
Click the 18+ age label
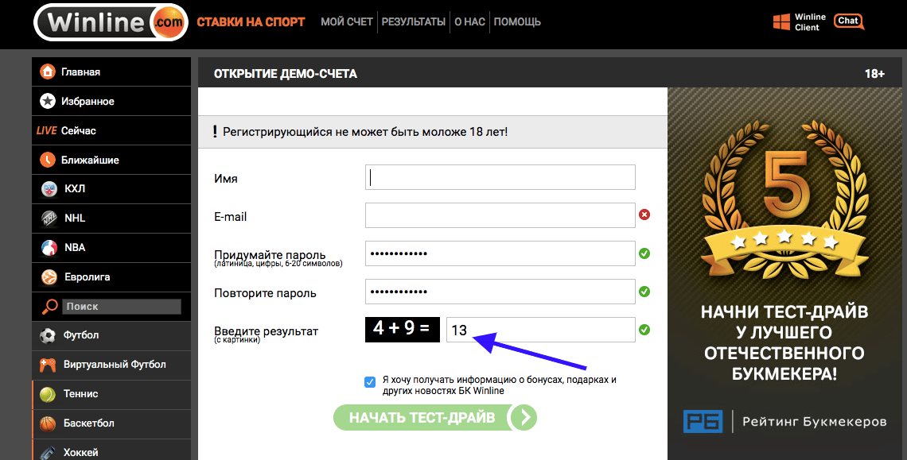click(874, 73)
